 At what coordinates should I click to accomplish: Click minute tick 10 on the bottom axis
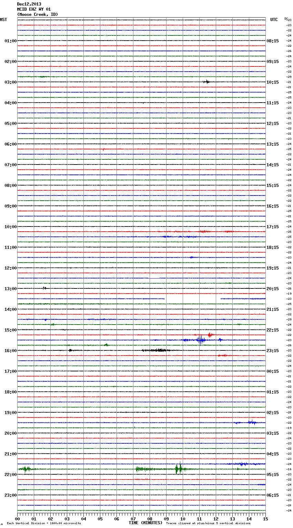tap(183, 519)
